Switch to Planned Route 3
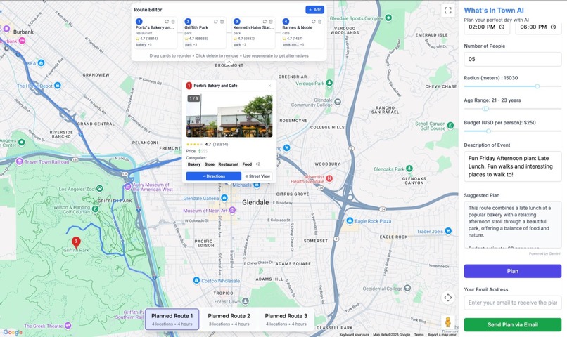The width and height of the screenshot is (567, 337). pos(286,319)
